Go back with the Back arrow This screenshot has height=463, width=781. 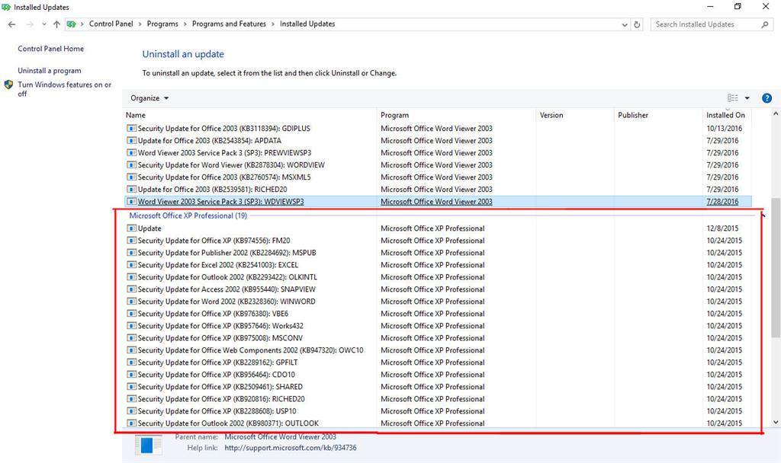[12, 24]
